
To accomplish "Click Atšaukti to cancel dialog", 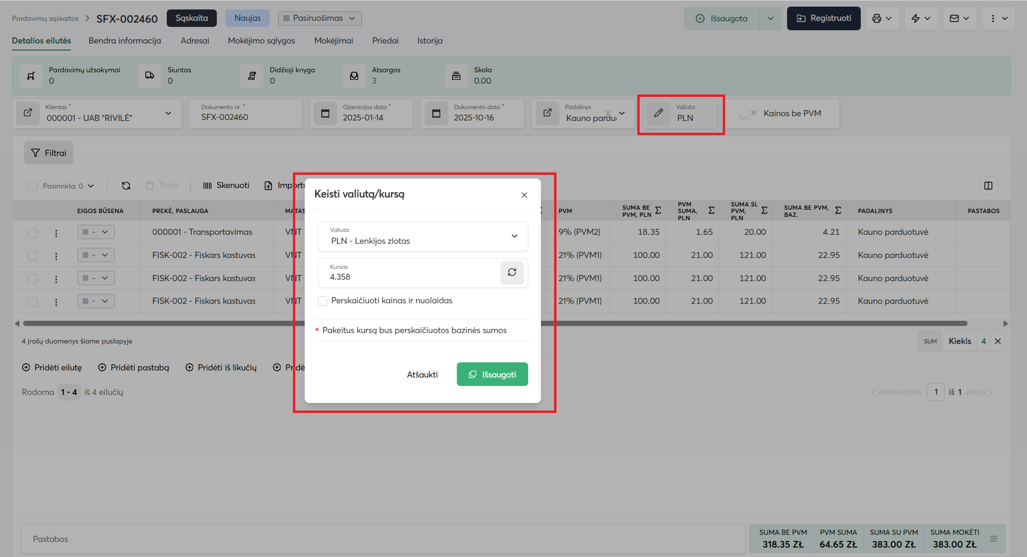I will pos(422,375).
